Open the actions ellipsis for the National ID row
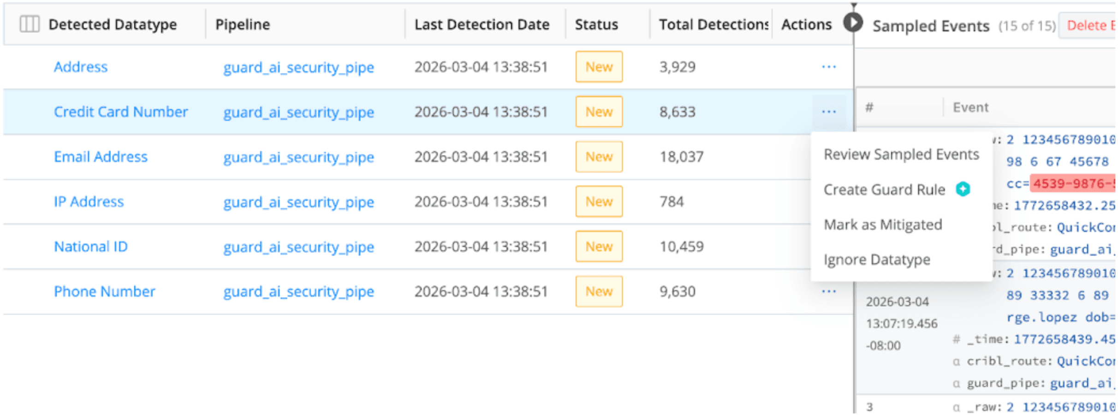Image resolution: width=1118 pixels, height=415 pixels. coord(829,246)
